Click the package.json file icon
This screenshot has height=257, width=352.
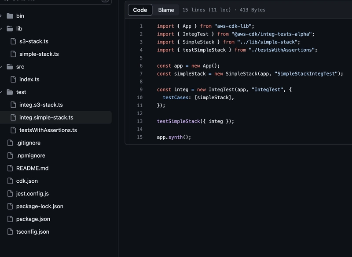tap(10, 219)
